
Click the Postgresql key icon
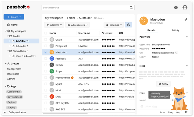(52, 46)
